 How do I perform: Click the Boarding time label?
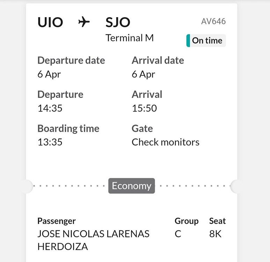(x=68, y=128)
